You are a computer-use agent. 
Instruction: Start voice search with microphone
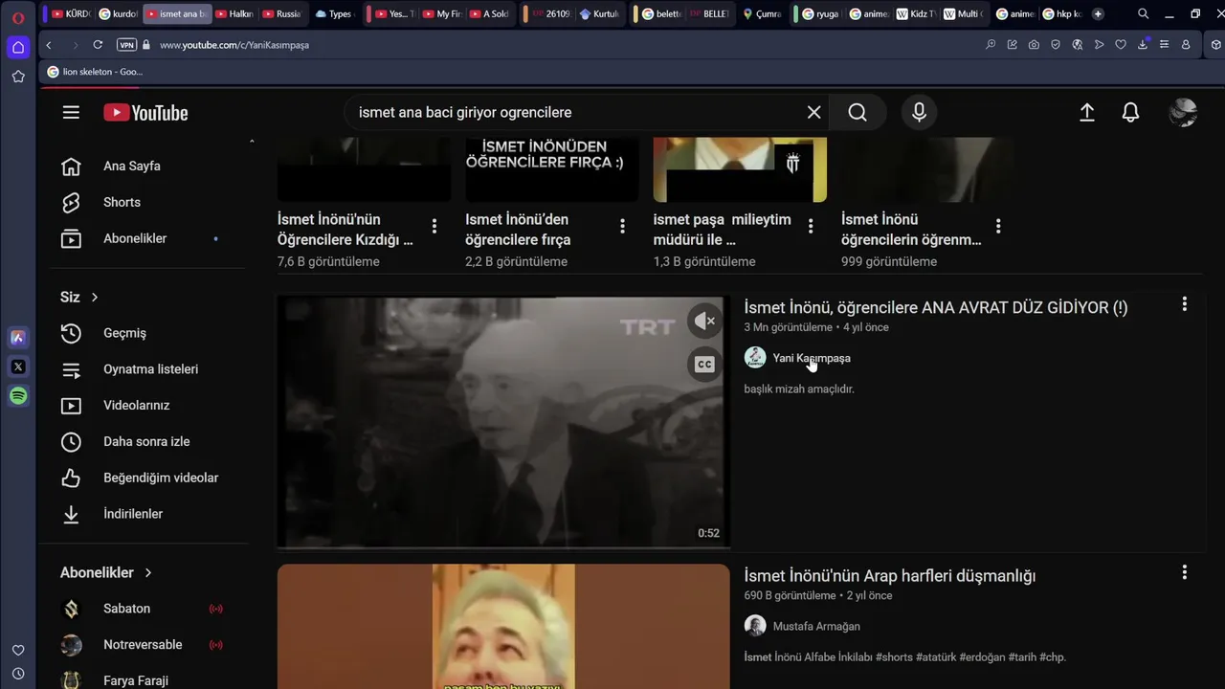(919, 113)
